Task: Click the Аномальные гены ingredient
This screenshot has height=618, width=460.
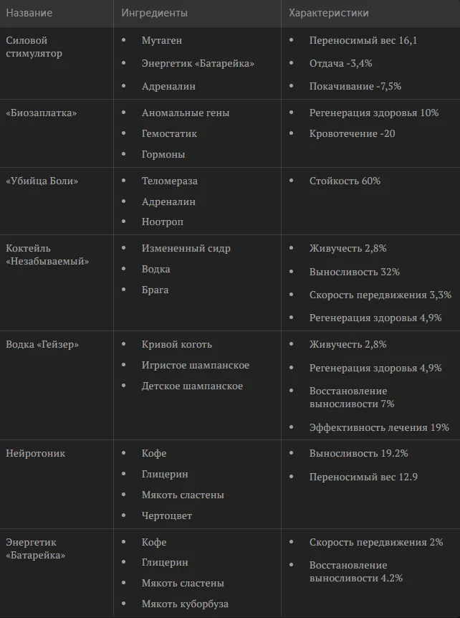Action: pos(186,113)
